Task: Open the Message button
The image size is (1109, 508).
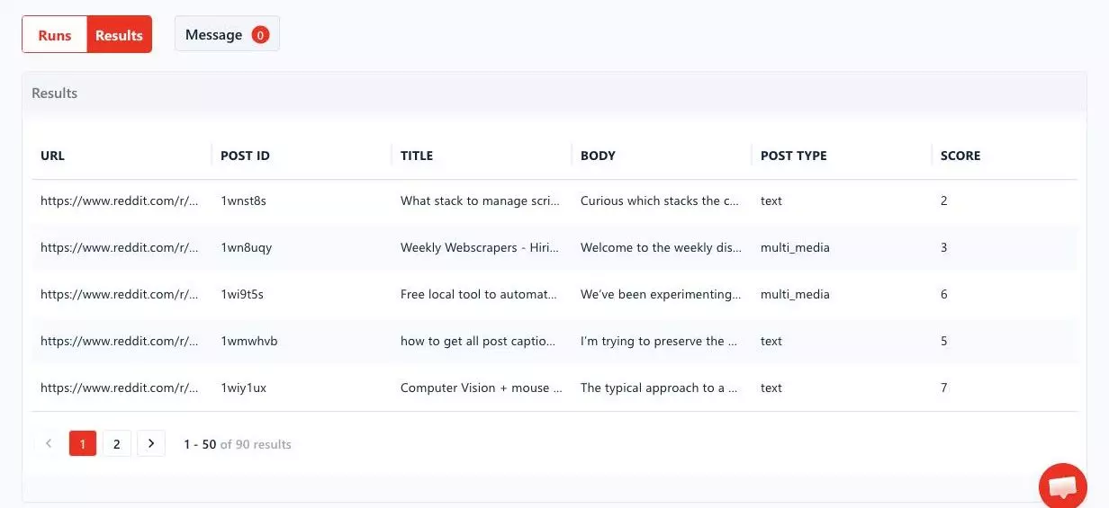Action: (227, 34)
